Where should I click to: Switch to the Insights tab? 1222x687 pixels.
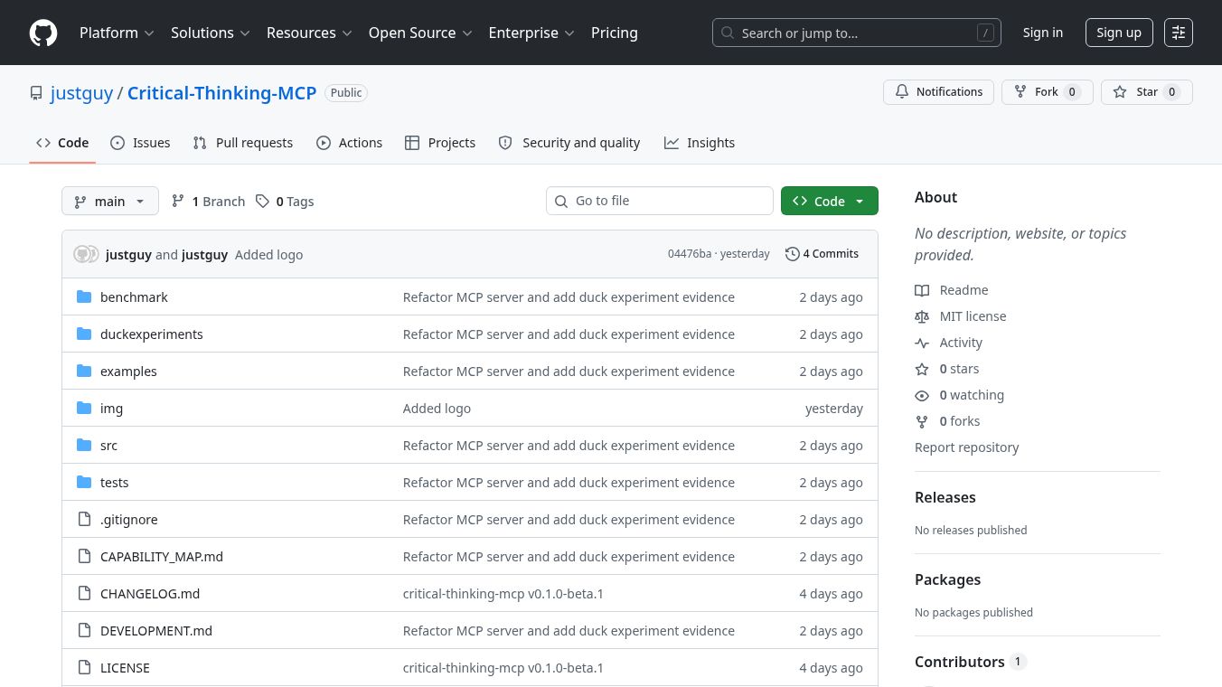(x=700, y=143)
